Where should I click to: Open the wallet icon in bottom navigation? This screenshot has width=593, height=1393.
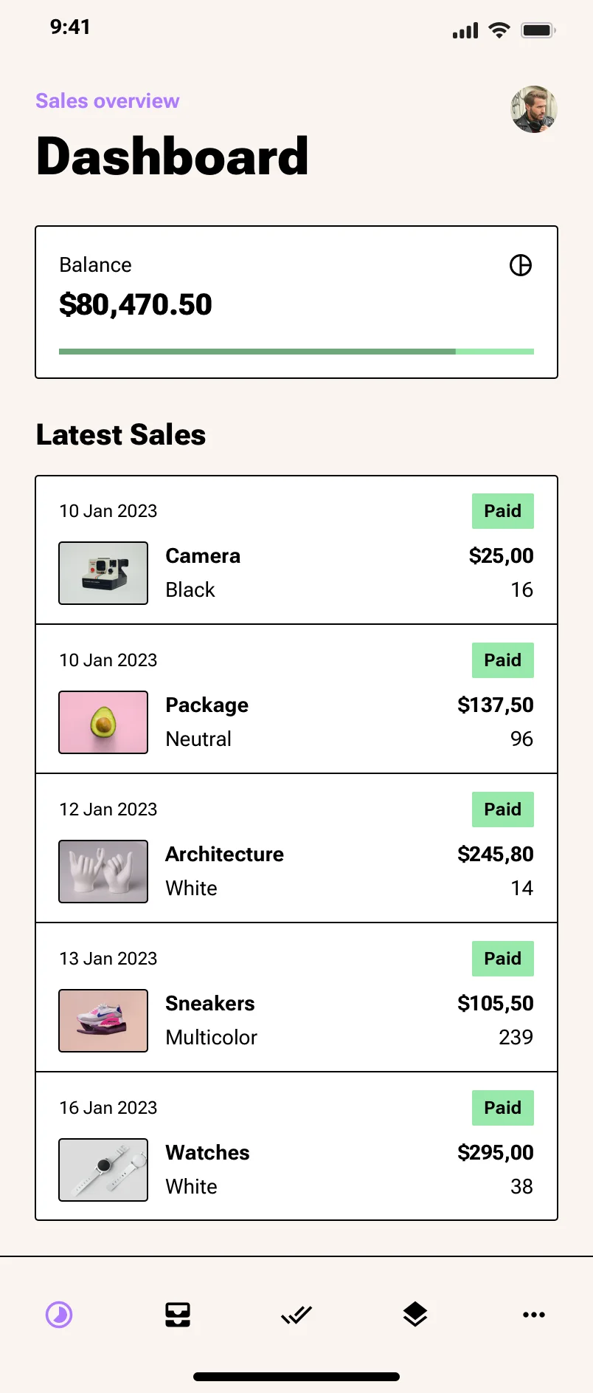[178, 1314]
